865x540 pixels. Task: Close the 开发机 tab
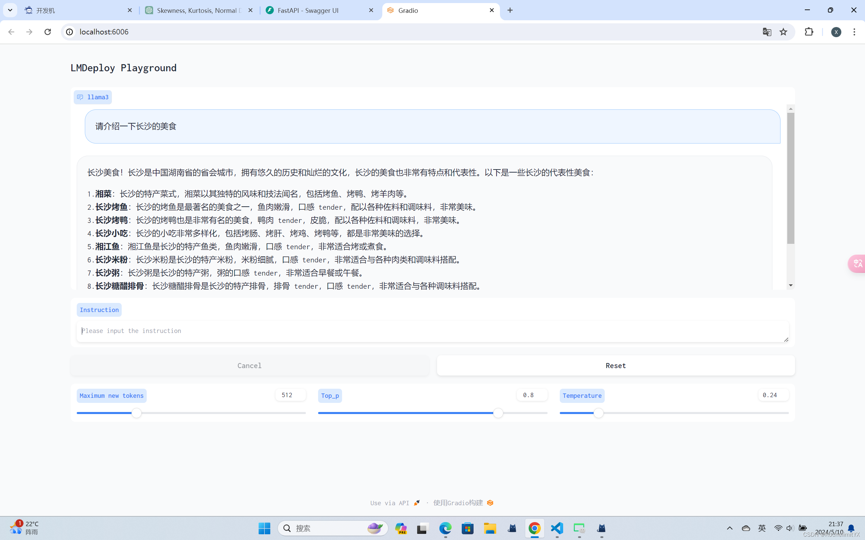click(x=130, y=10)
